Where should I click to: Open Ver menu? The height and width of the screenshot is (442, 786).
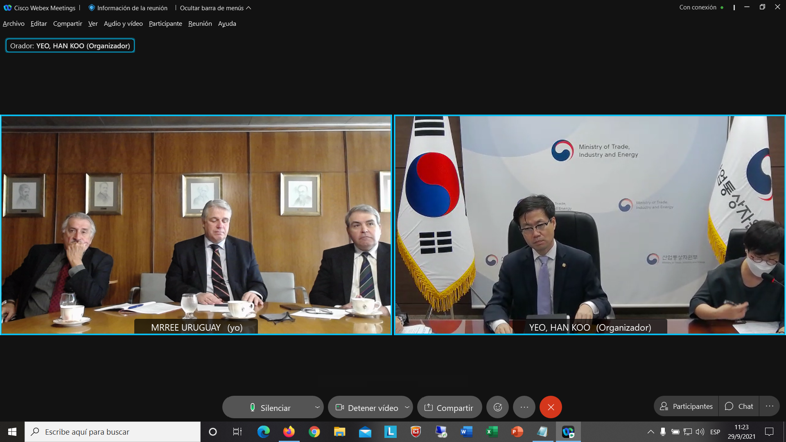pyautogui.click(x=93, y=23)
